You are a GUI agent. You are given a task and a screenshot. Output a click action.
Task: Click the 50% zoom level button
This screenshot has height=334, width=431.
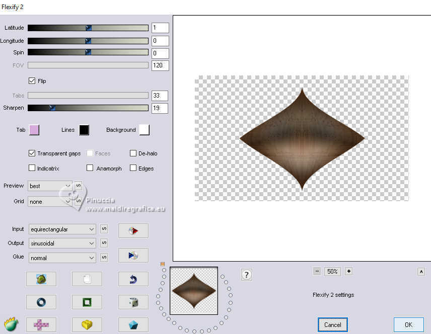333,272
